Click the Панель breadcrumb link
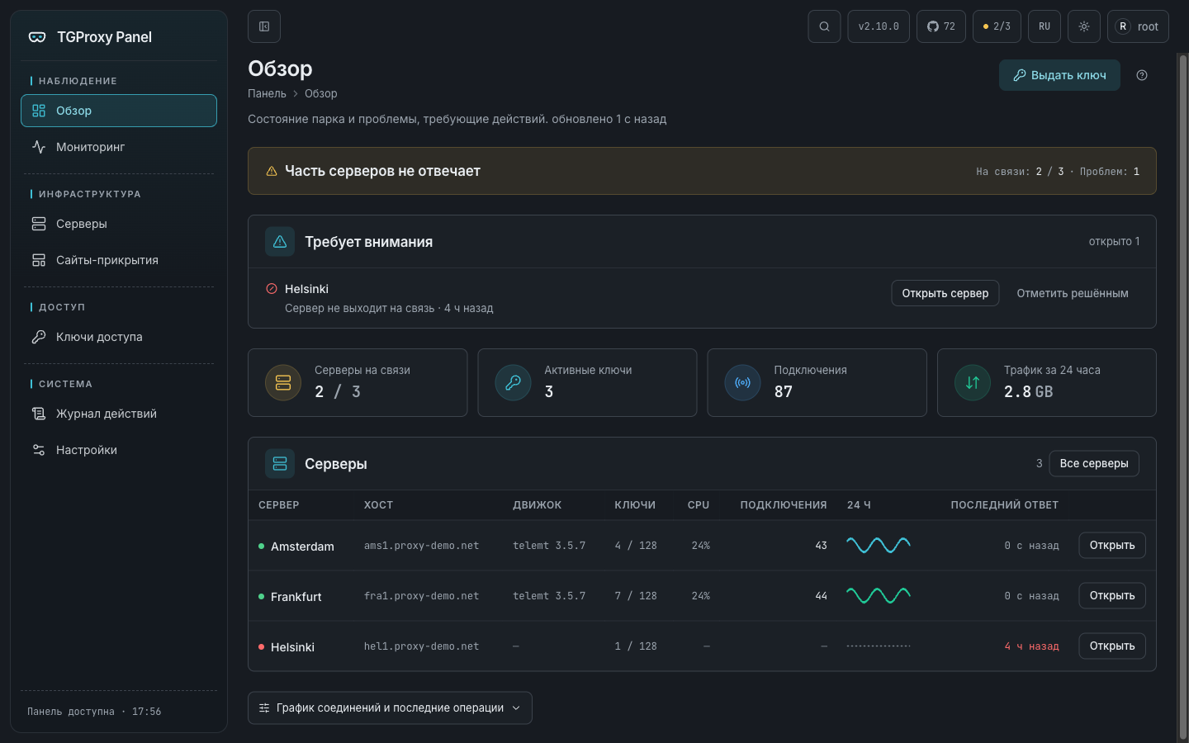The width and height of the screenshot is (1189, 743). pyautogui.click(x=267, y=93)
